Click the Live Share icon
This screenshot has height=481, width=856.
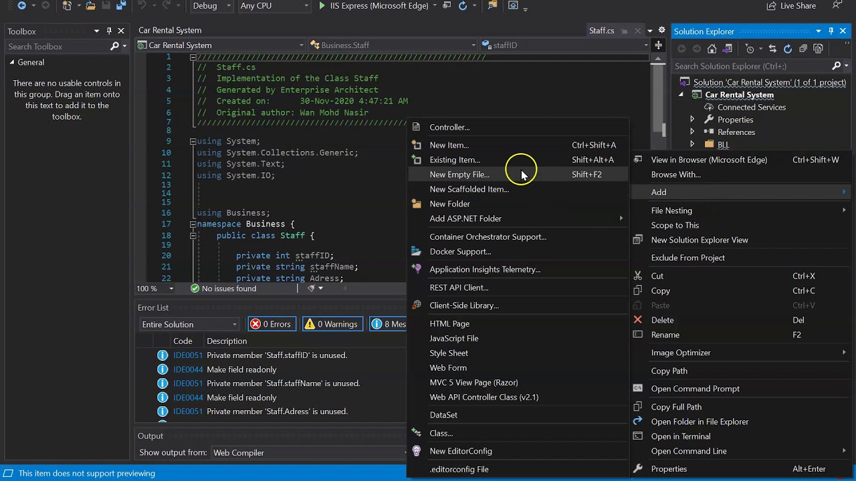point(771,5)
